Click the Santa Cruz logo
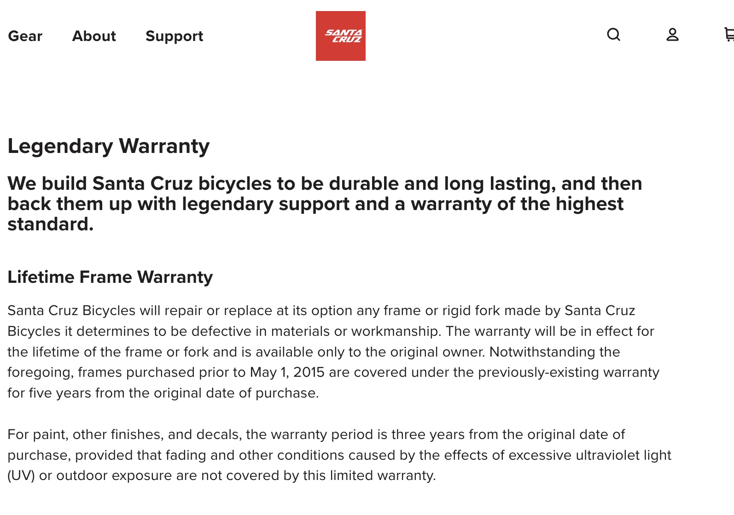The height and width of the screenshot is (515, 734). tap(340, 36)
